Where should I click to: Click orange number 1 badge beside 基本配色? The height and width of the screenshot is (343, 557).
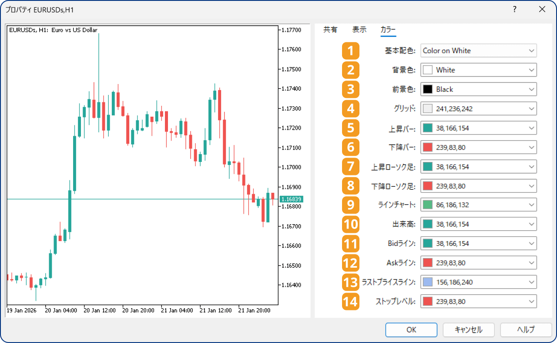click(x=350, y=51)
